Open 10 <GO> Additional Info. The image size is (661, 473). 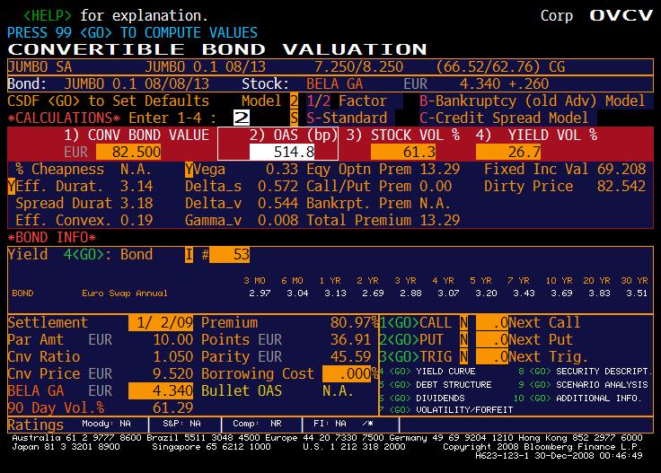(578, 398)
